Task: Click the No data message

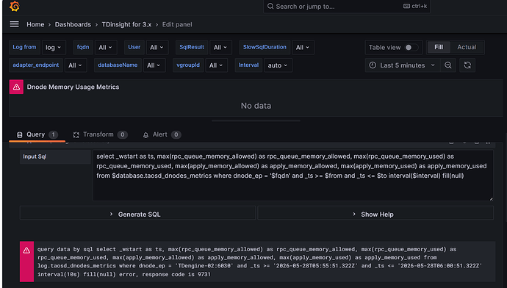Action: [x=256, y=106]
